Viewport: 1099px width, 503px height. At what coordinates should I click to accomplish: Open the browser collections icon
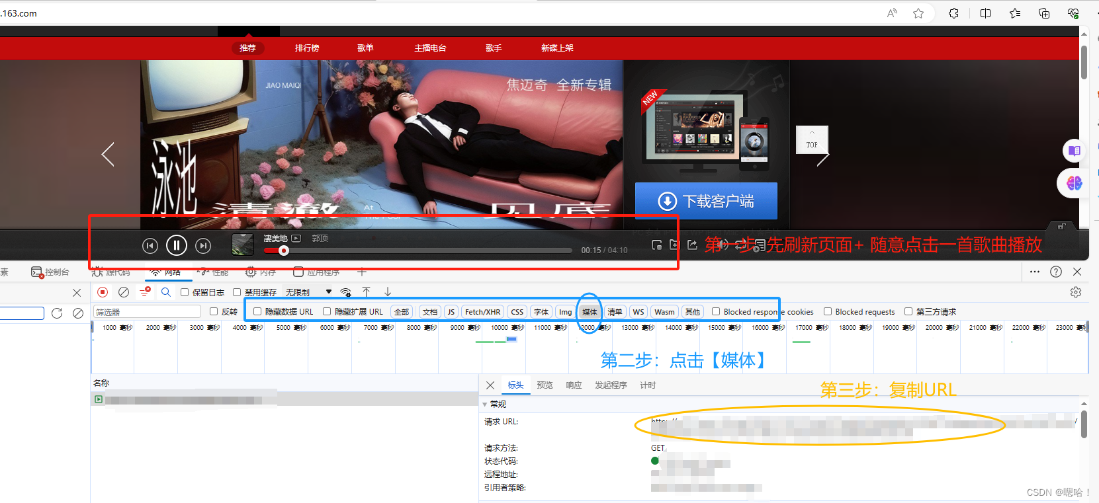click(x=1044, y=13)
